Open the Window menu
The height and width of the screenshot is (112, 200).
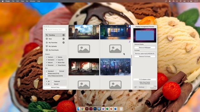point(32,1)
